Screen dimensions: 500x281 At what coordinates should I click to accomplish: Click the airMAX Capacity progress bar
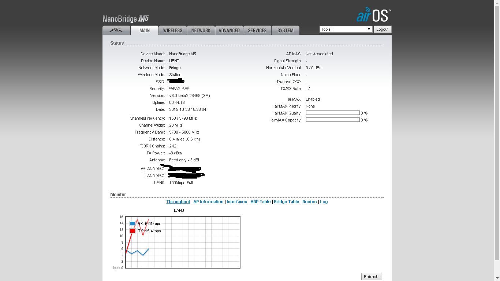pyautogui.click(x=333, y=120)
